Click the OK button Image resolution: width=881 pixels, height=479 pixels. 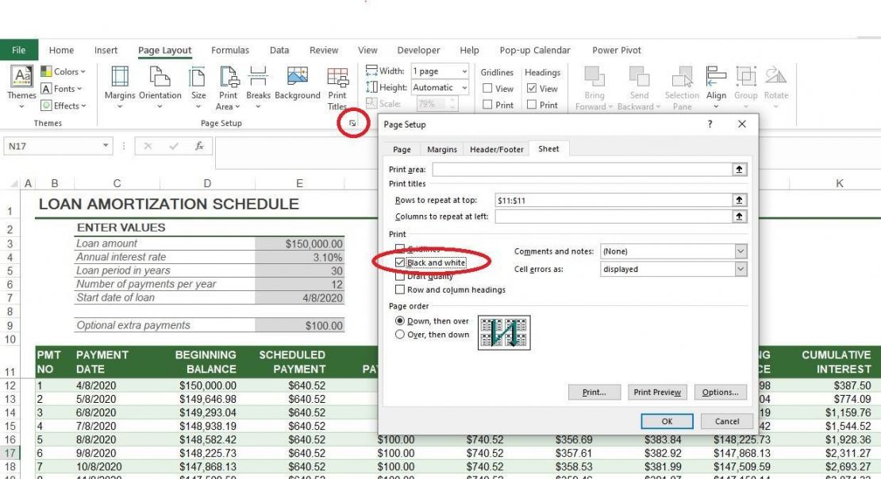667,421
